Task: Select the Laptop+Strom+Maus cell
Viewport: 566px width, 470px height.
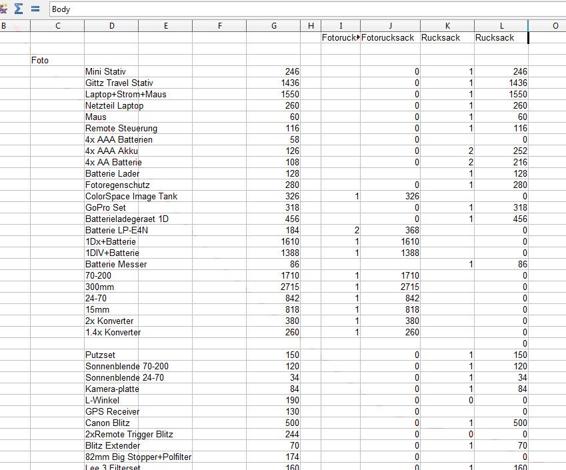Action: (x=119, y=94)
